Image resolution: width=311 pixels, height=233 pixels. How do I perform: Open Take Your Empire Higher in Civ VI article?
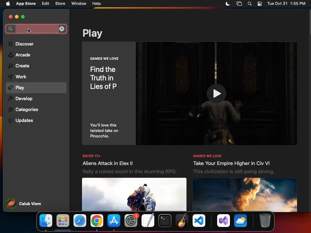coord(231,163)
